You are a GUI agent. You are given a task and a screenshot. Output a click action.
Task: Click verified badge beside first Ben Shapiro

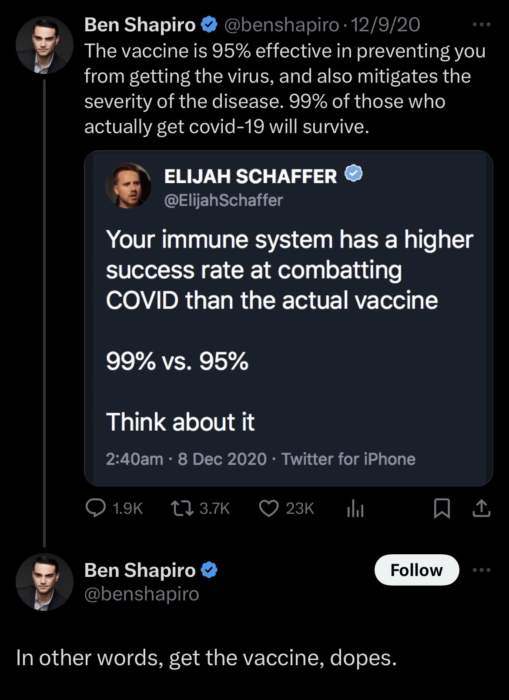(210, 25)
